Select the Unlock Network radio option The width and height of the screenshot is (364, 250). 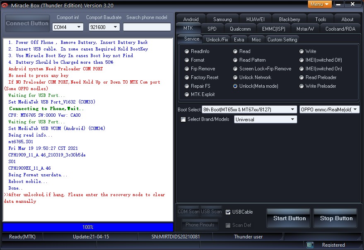point(252,77)
